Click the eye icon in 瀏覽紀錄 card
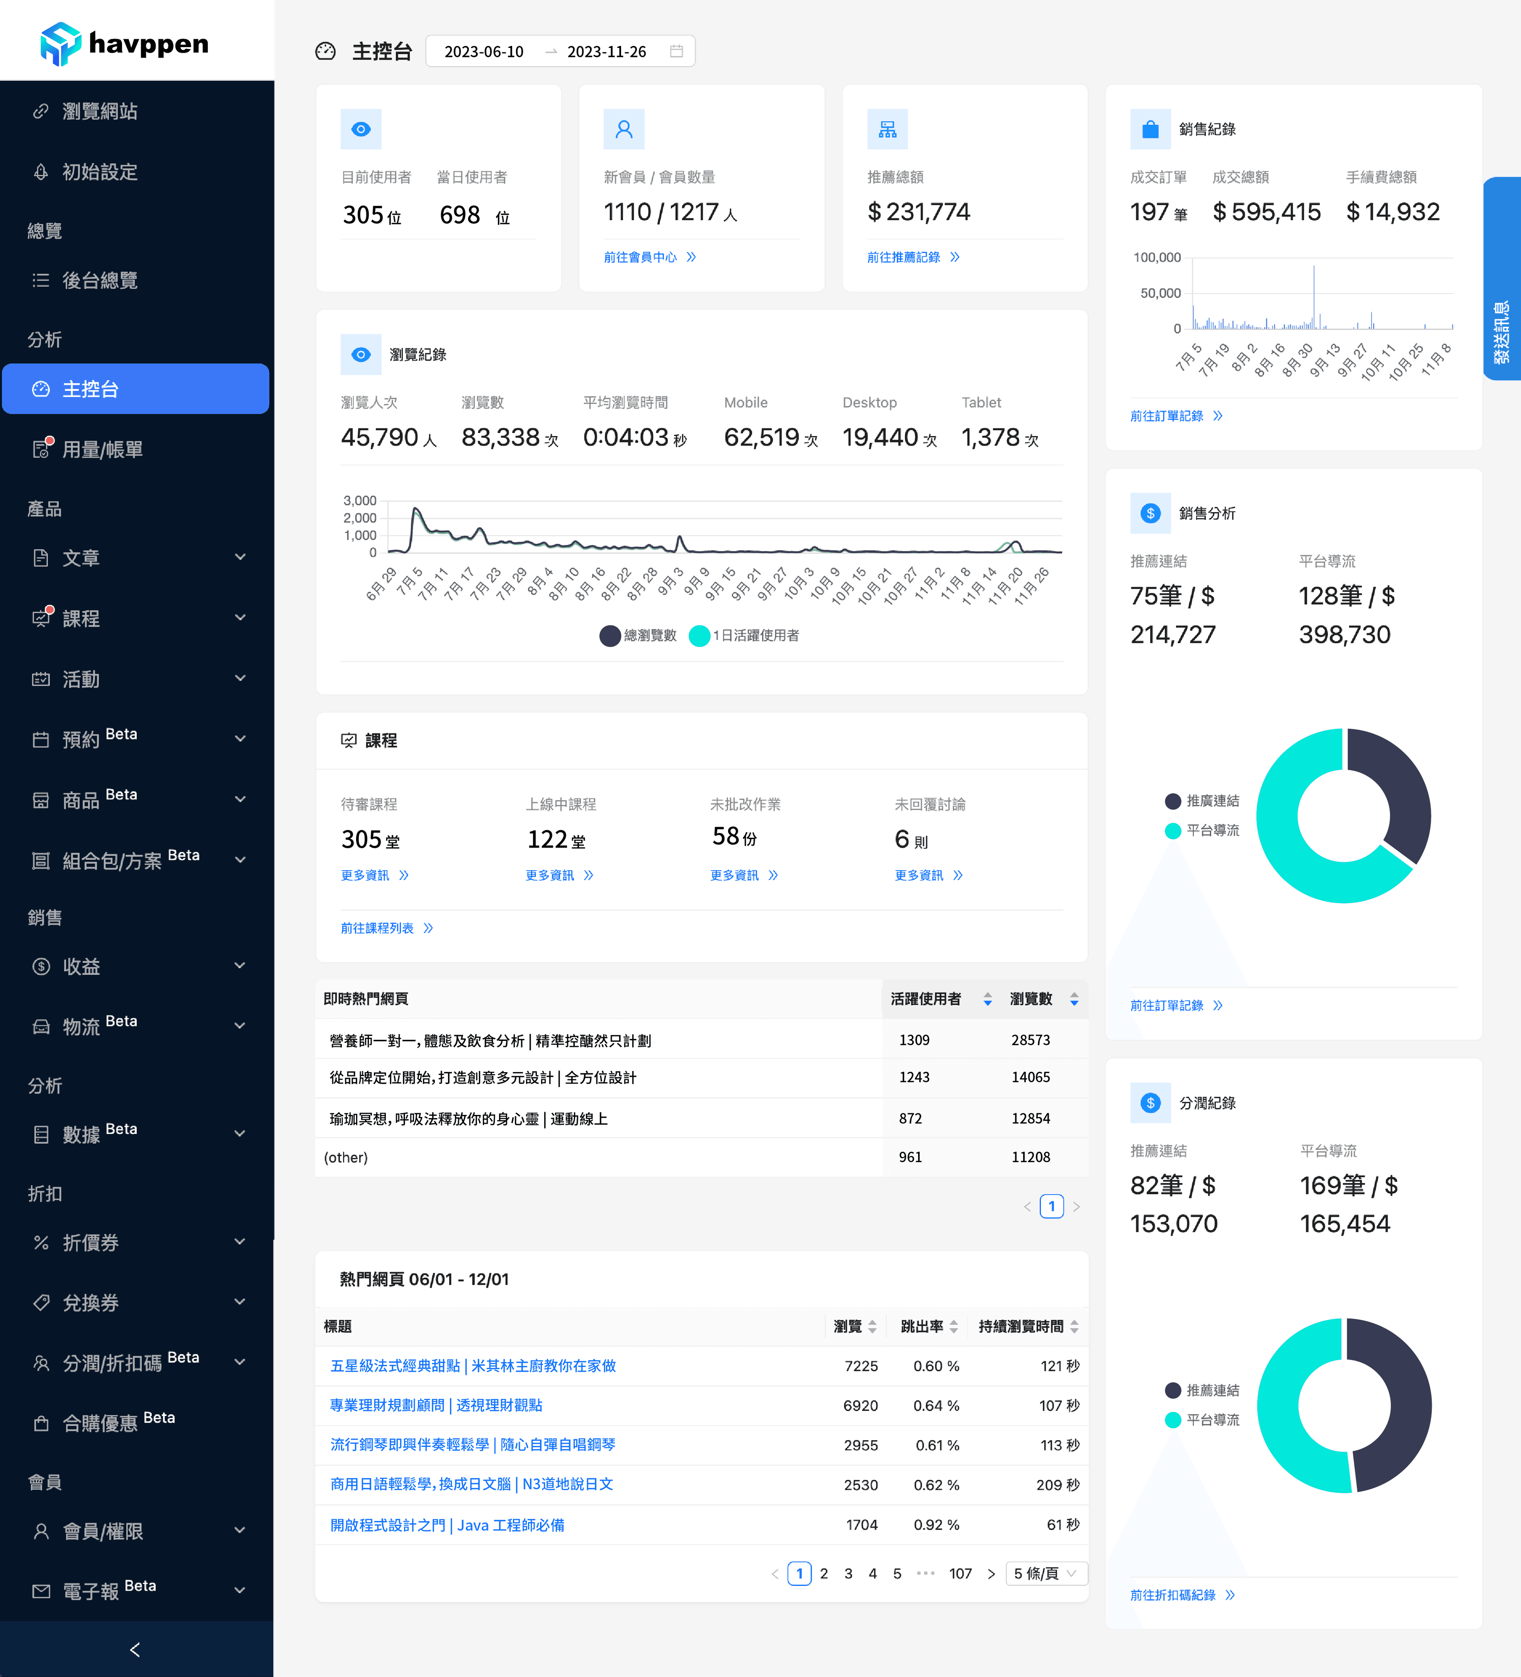The height and width of the screenshot is (1677, 1521). pos(360,355)
